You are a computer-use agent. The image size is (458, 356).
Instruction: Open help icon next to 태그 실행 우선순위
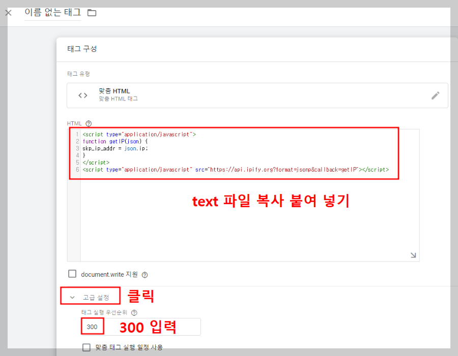(x=134, y=313)
